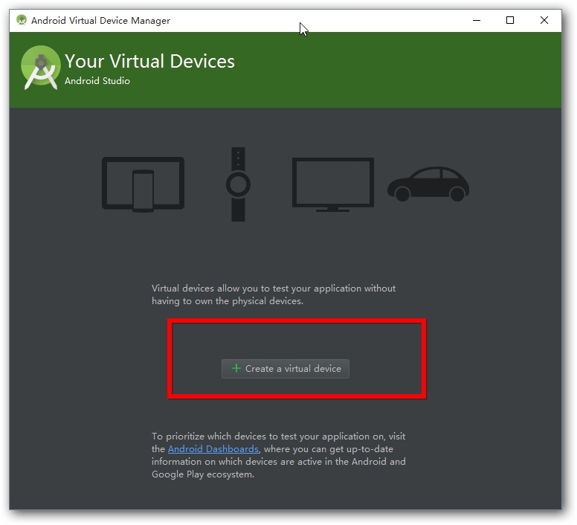
Task: Click the Android Virtual Device Manager title text
Action: coord(100,21)
